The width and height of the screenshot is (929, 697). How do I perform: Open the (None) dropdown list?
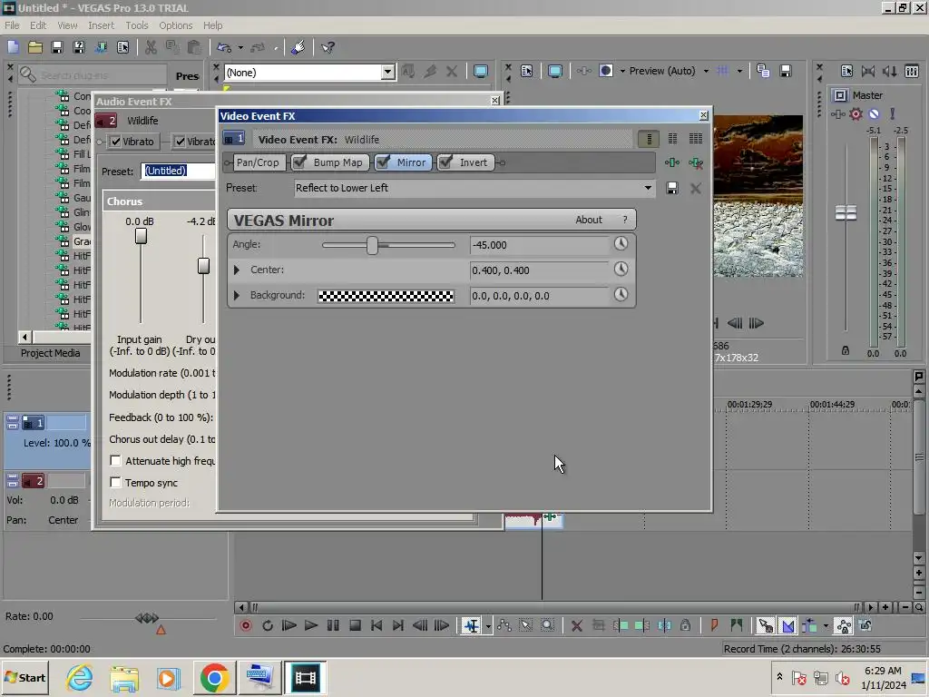point(387,73)
